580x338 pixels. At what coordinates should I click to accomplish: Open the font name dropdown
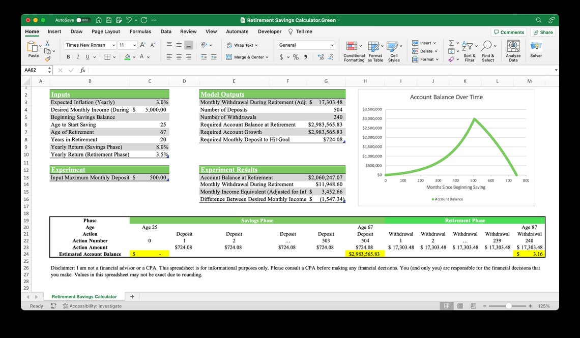[x=113, y=45]
